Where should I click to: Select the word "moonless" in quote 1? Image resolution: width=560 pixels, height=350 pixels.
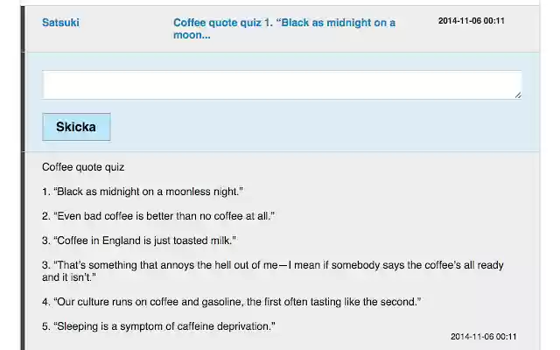point(191,191)
